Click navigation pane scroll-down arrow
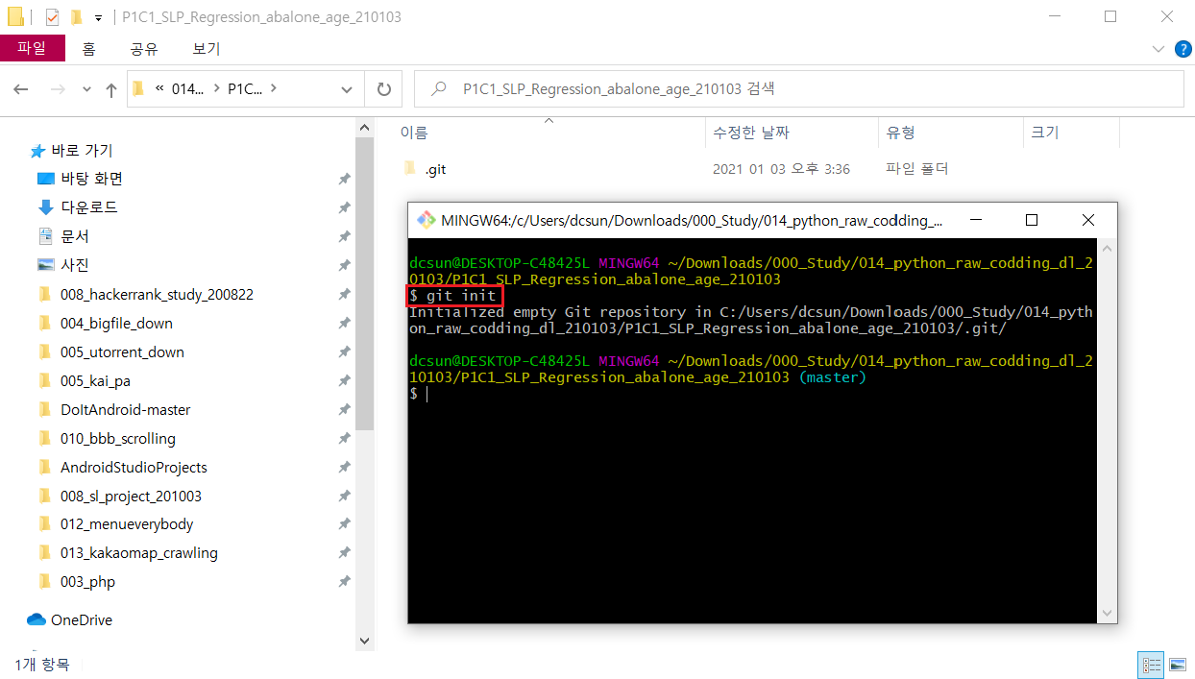Screen dimensions: 1195x679 (364, 641)
